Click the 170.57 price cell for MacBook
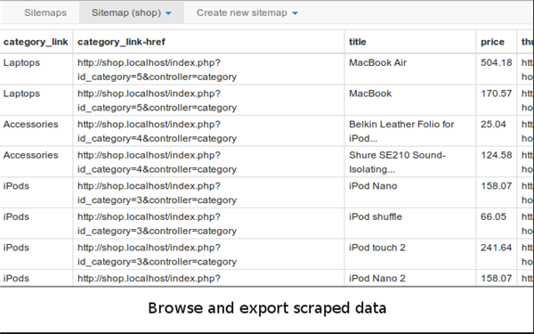The image size is (534, 334). [497, 100]
